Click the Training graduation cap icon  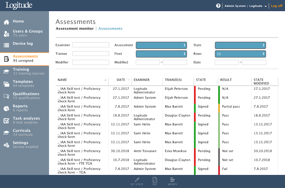pos(6,72)
